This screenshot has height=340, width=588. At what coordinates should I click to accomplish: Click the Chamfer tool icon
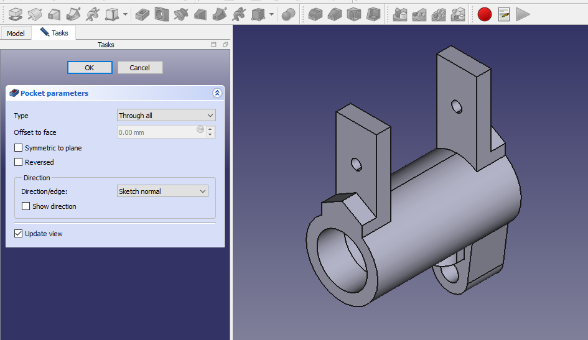click(335, 14)
